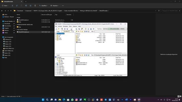Open the Help menu in UltraISO
Image resolution: width=182 pixels, height=102 pixels.
coord(79,26)
